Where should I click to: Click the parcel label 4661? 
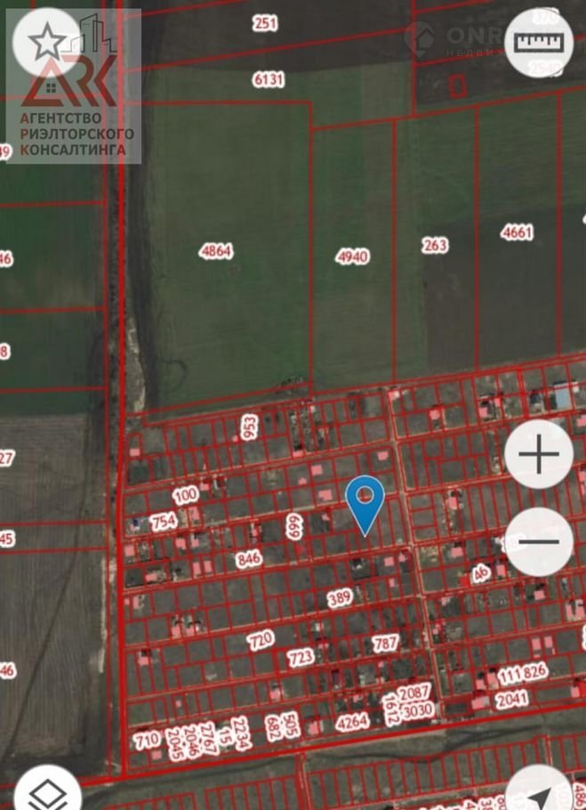[x=518, y=233]
